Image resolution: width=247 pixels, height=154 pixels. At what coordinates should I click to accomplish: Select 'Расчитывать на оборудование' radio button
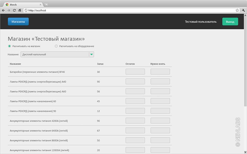(56, 46)
